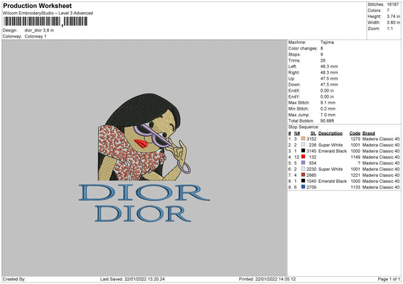Click the "Stop Sequence:" heading

pyautogui.click(x=304, y=127)
